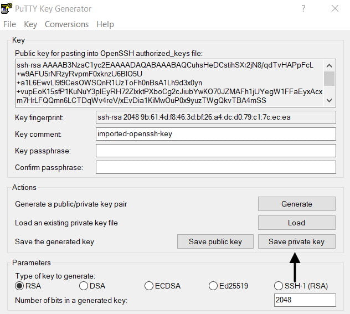This screenshot has width=350, height=314.
Task: Click the 'Key fingerprint:' label
Action: 39,117
